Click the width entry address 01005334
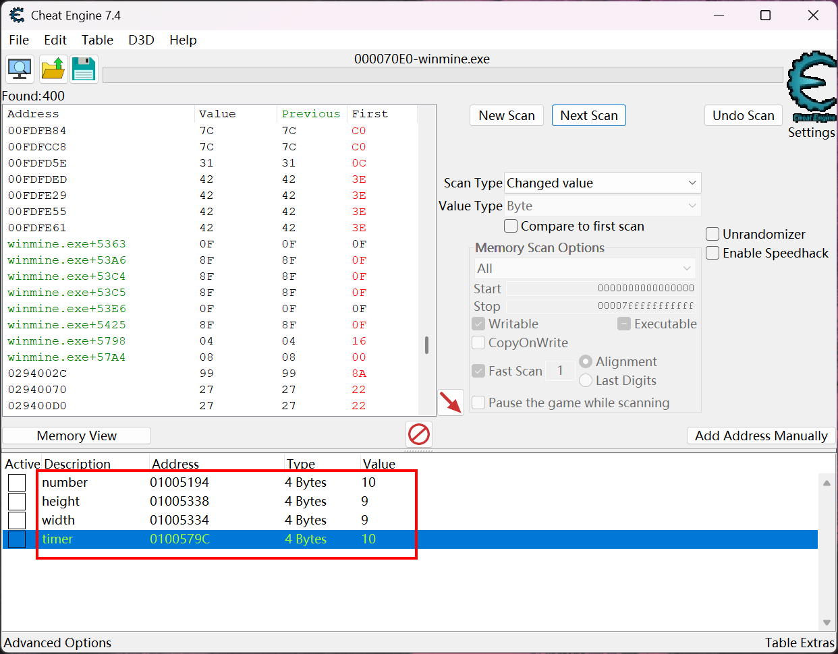Screen dimensions: 838x654 point(179,520)
